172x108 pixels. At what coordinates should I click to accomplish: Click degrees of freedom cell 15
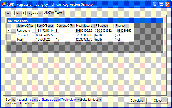click(65, 39)
